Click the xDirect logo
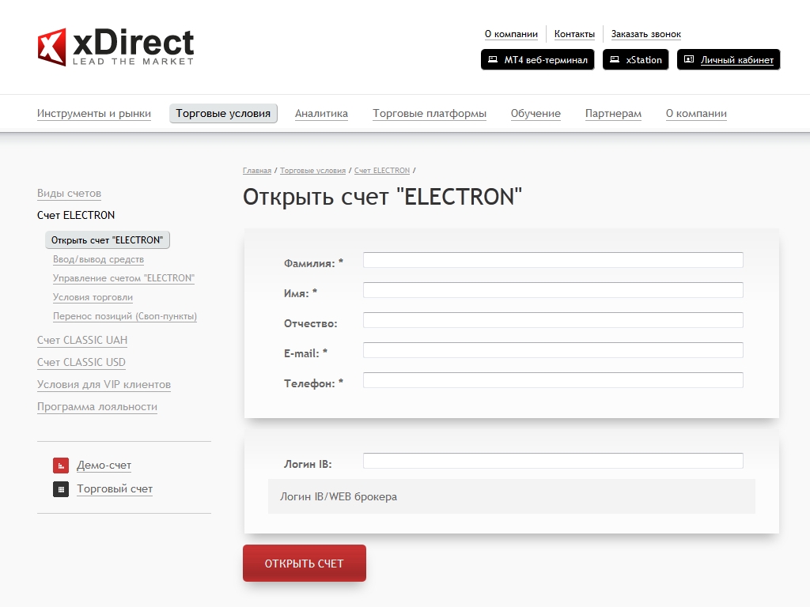The width and height of the screenshot is (810, 607). pyautogui.click(x=115, y=47)
